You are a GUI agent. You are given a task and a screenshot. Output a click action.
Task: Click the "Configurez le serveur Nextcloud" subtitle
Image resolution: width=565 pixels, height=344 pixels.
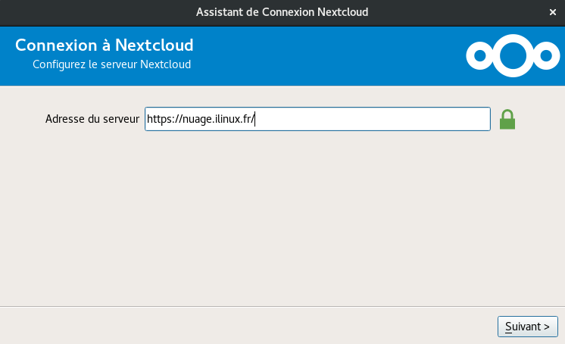pos(111,64)
